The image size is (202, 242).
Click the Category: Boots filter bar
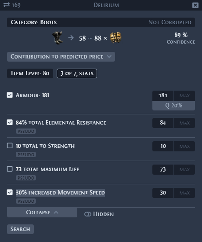click(101, 22)
